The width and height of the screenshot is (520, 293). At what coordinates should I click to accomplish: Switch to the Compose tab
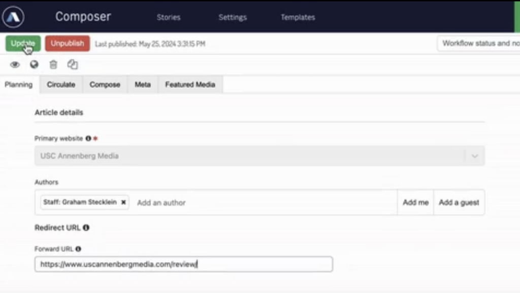(x=105, y=85)
